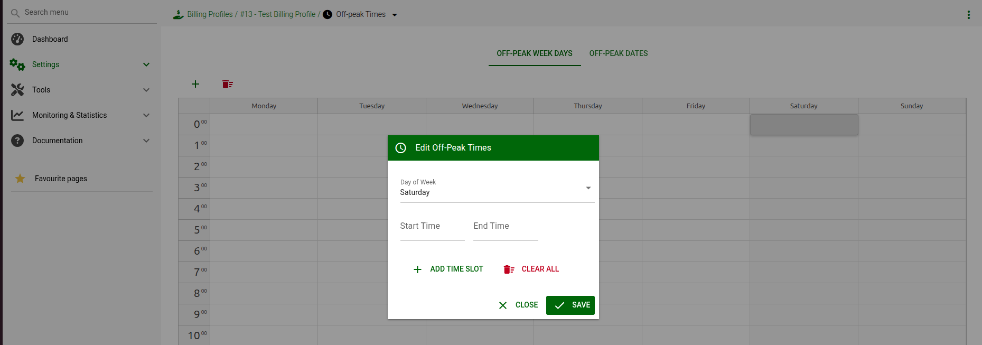Open the Tools menu item
This screenshot has height=345, width=982.
coord(41,90)
